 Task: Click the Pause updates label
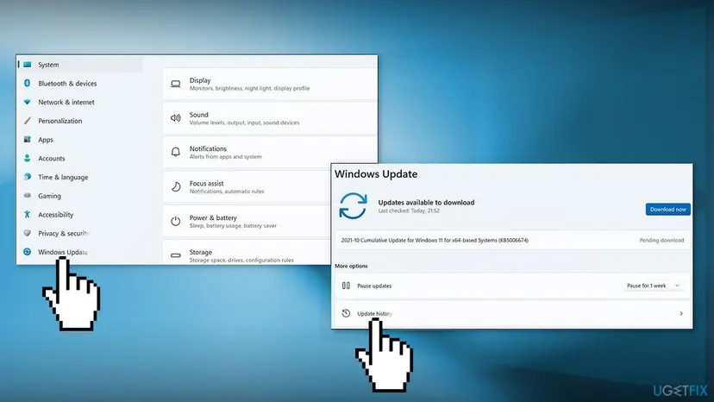coord(374,286)
